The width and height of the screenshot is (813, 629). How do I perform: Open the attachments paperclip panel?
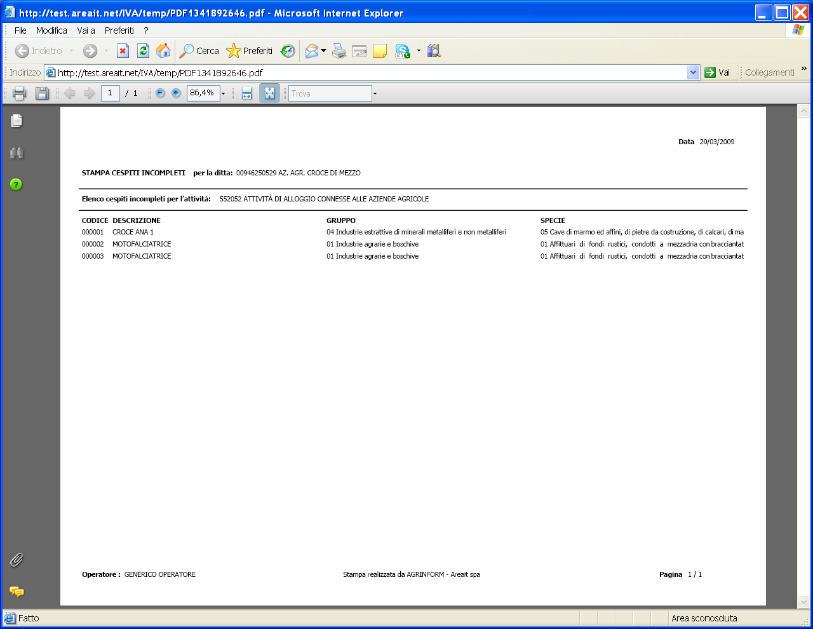pyautogui.click(x=17, y=560)
